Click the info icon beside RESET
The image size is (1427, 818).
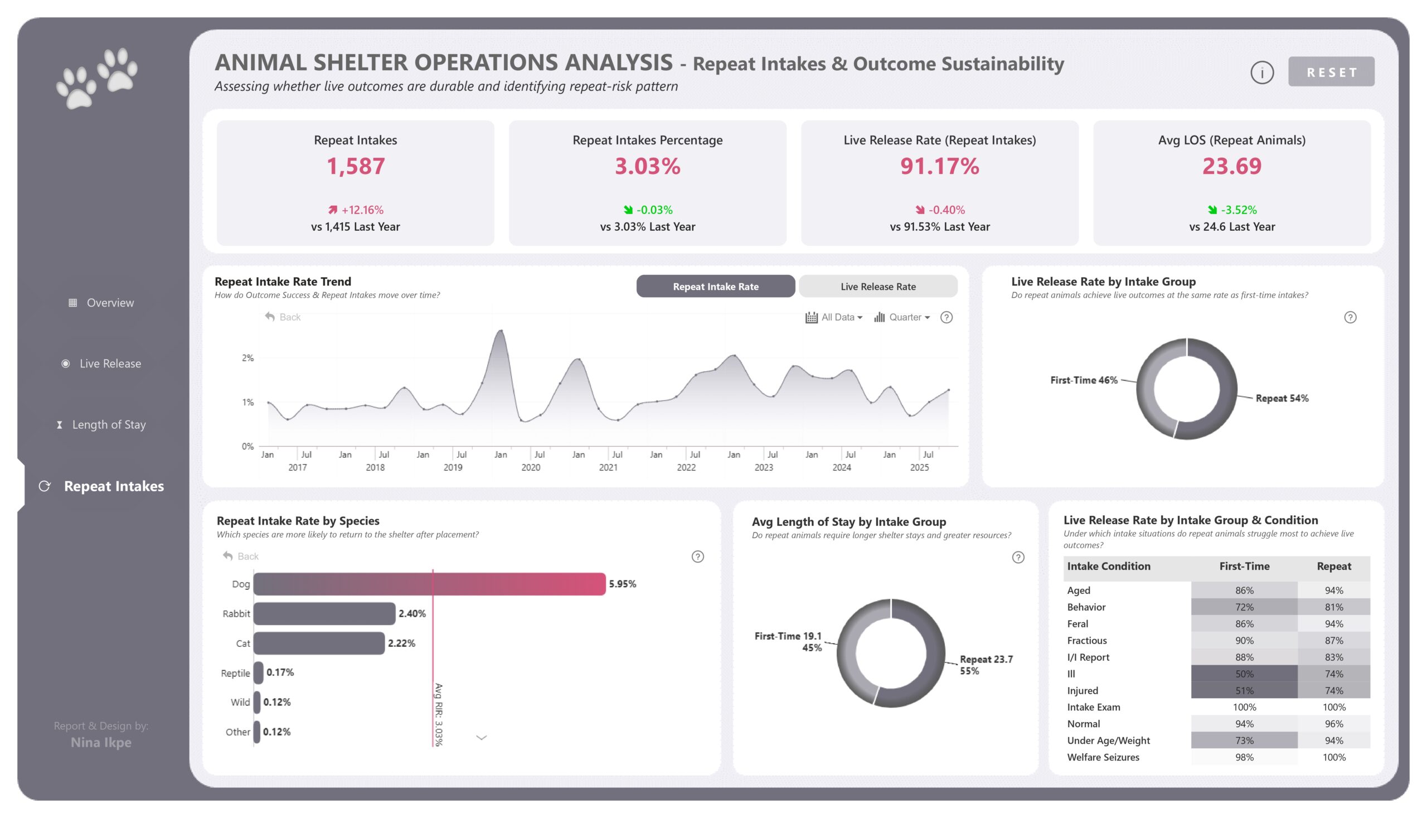click(1261, 72)
